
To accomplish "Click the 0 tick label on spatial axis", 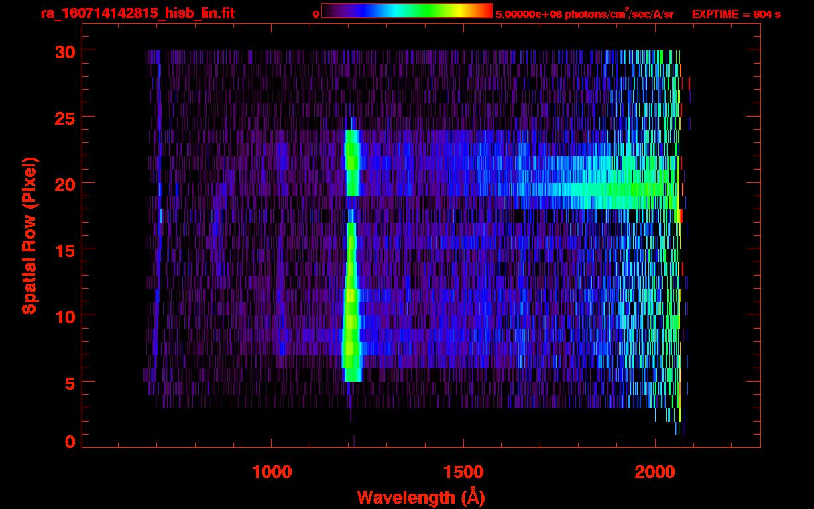I will (69, 442).
